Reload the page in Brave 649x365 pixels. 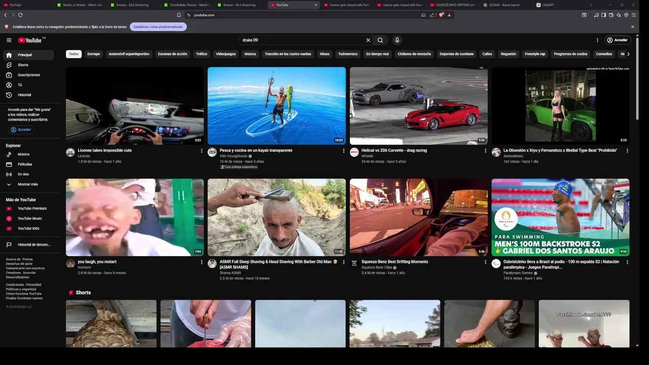click(20, 15)
